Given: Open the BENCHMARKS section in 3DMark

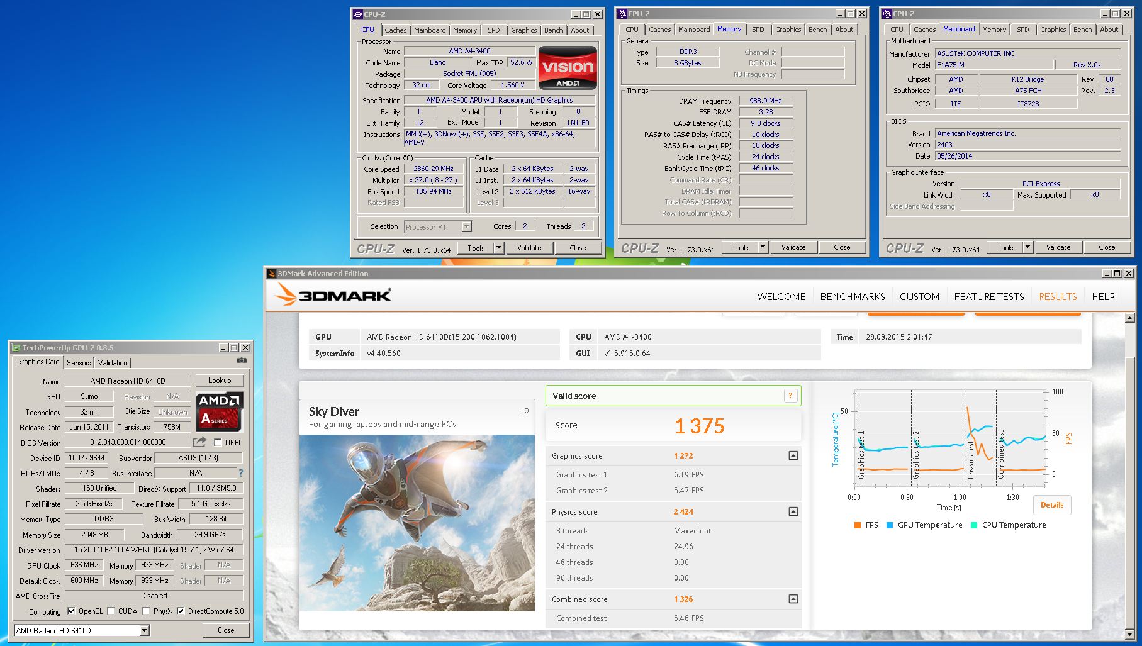Looking at the screenshot, I should (x=853, y=296).
